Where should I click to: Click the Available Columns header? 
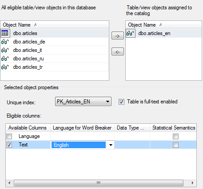pyautogui.click(x=28, y=128)
